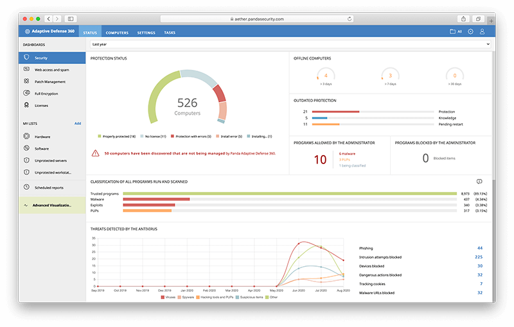514x327 pixels.
Task: Open the Security dashboard shield icon
Action: (x=27, y=58)
